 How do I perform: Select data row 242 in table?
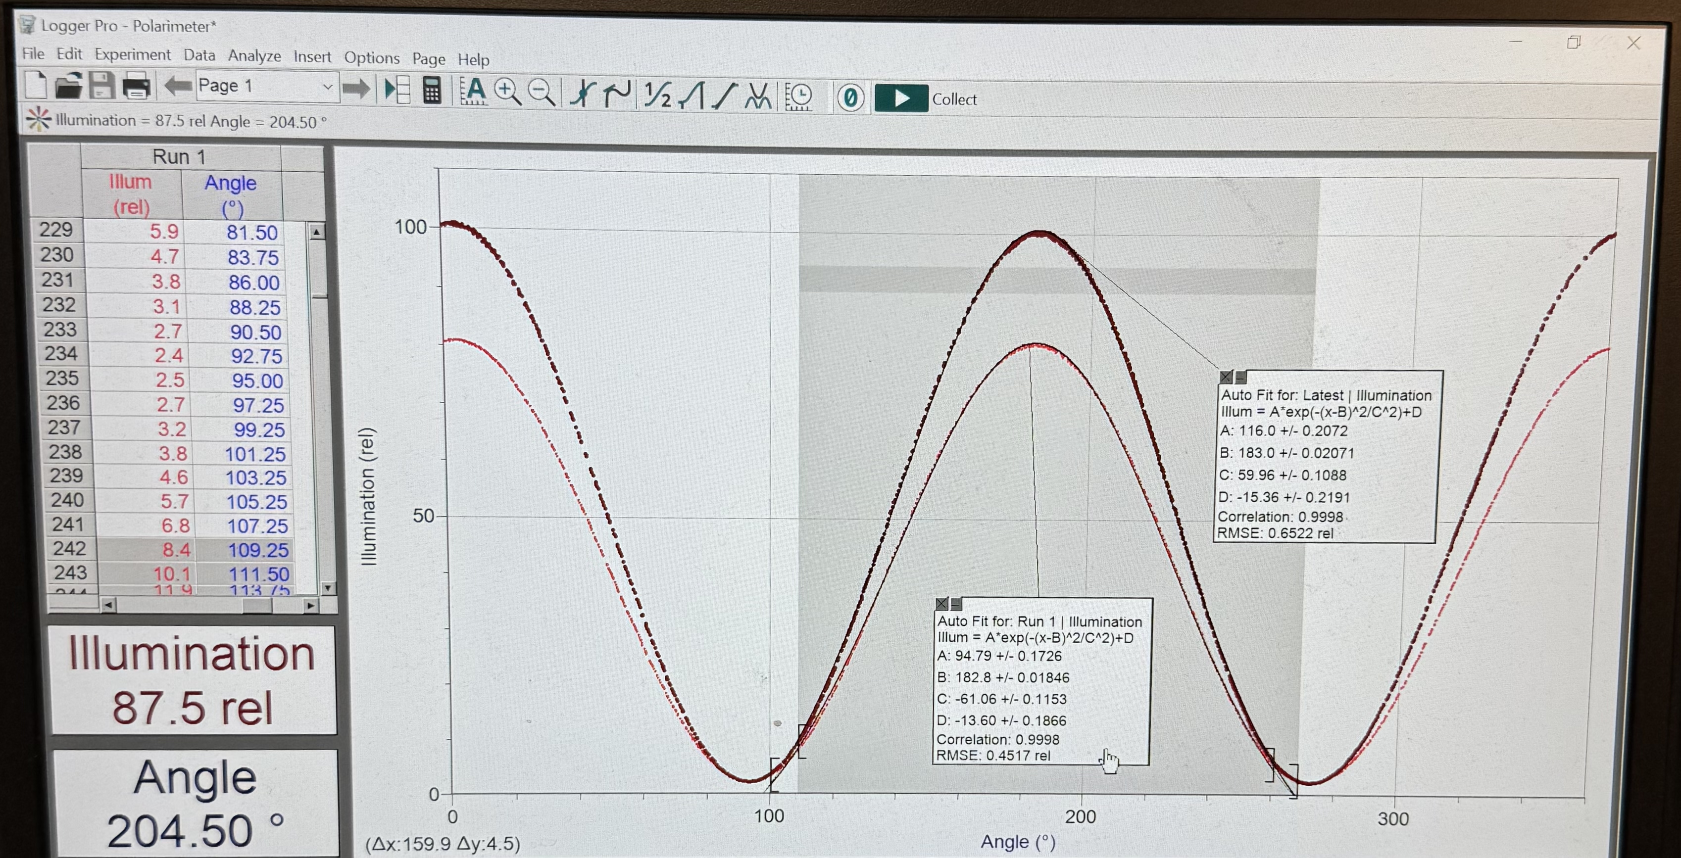(69, 549)
